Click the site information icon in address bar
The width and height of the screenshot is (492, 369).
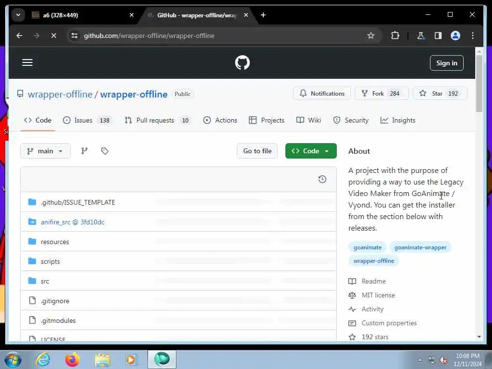pos(74,36)
